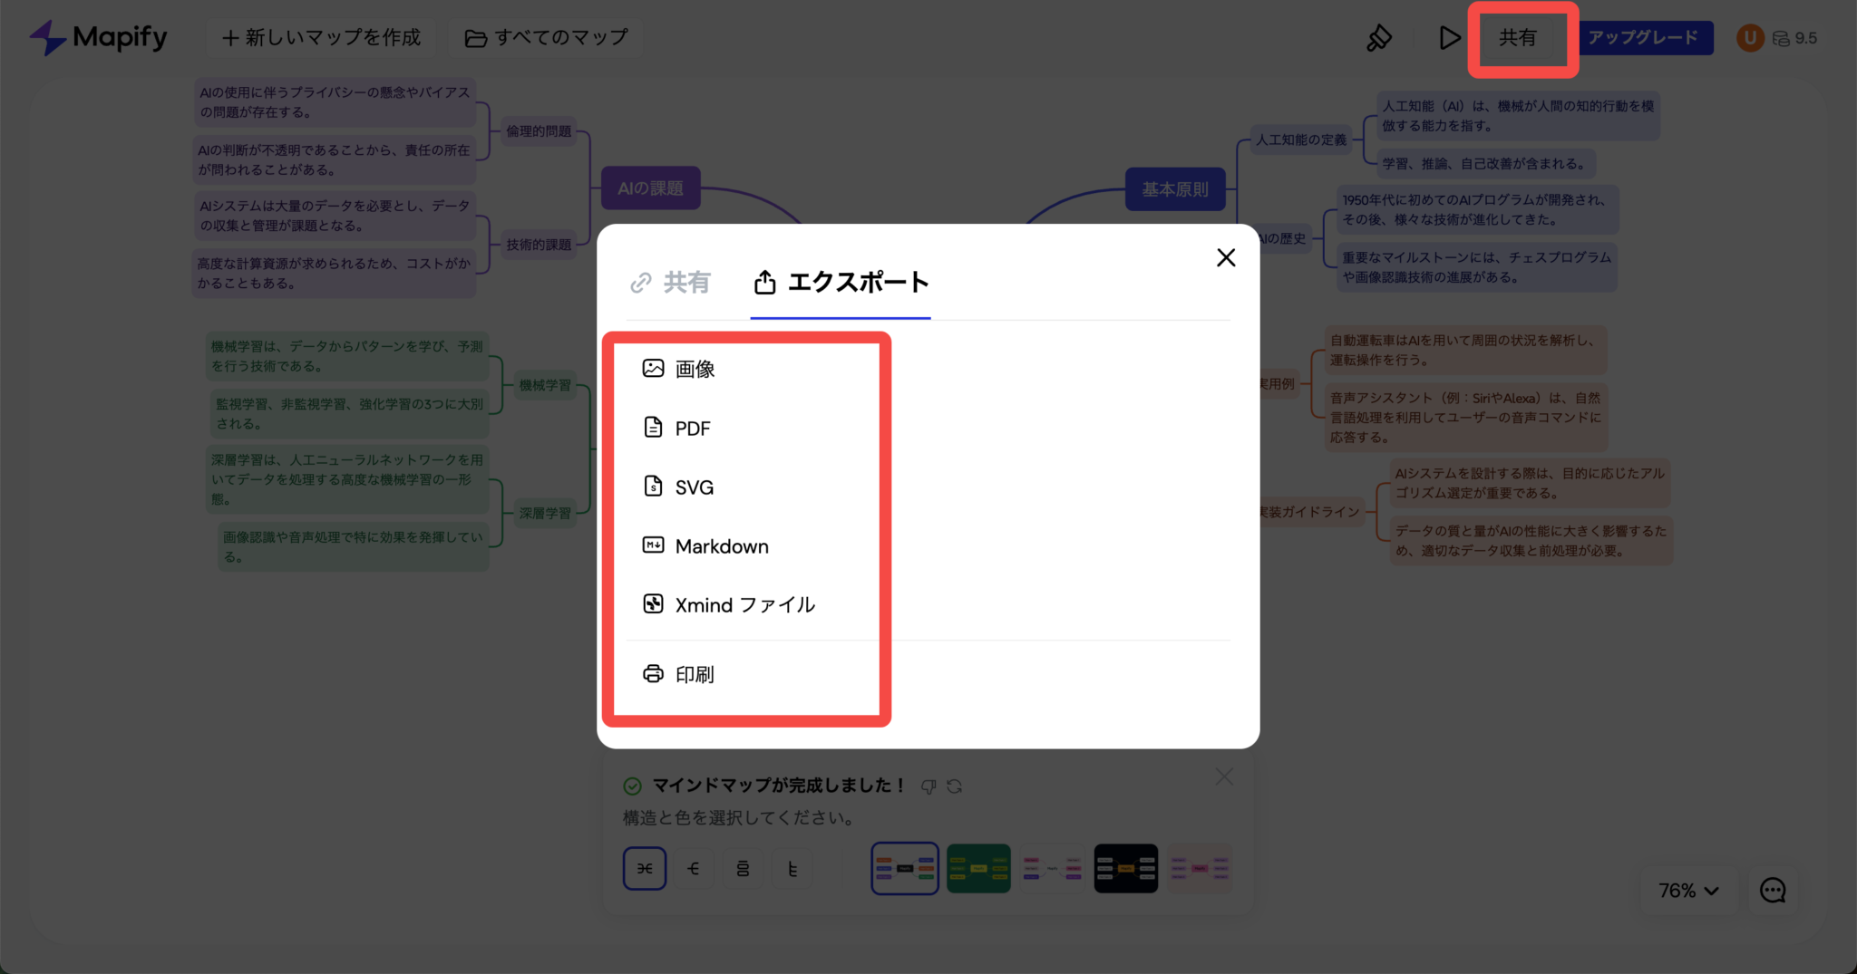
Task: Select the stacked list structure option
Action: (743, 868)
